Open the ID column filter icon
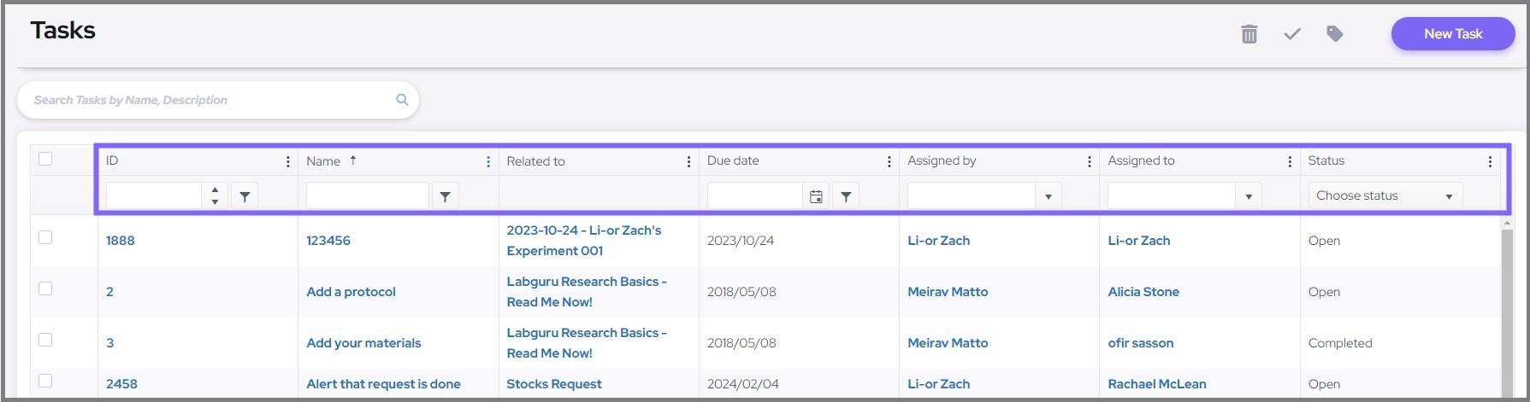Image resolution: width=1530 pixels, height=402 pixels. [245, 196]
